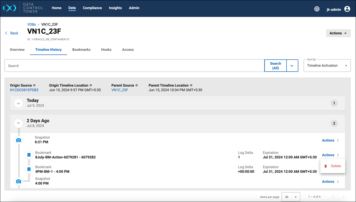
Task: Click the Back button
Action: coord(12,33)
